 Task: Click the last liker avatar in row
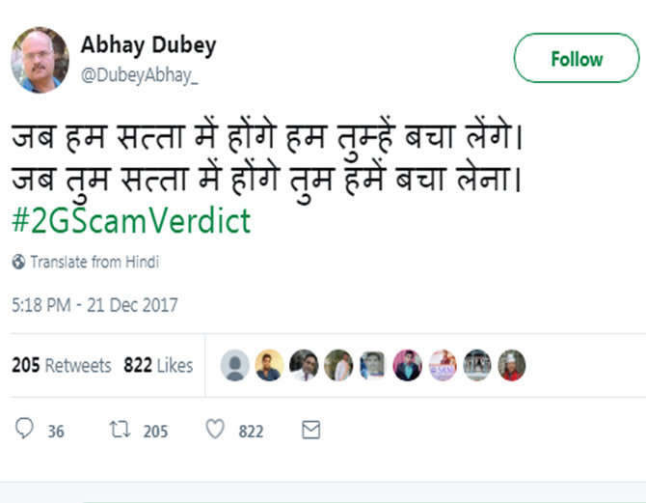pyautogui.click(x=511, y=365)
